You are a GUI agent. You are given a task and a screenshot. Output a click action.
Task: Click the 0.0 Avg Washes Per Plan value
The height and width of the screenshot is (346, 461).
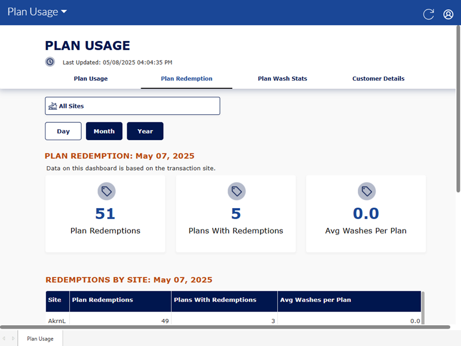[366, 213]
